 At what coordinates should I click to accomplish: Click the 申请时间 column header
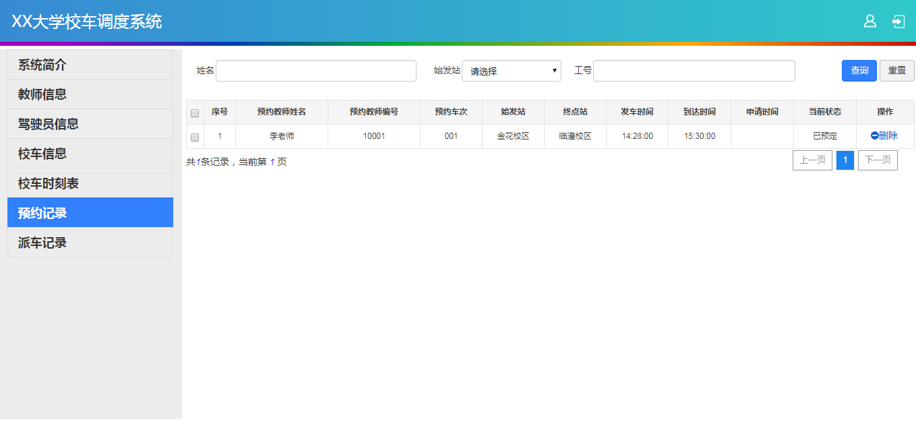[x=762, y=112]
